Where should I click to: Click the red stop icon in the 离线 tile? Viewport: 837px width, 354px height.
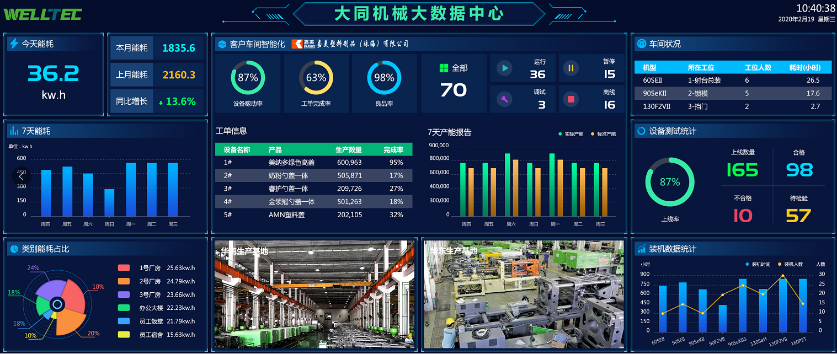[571, 99]
